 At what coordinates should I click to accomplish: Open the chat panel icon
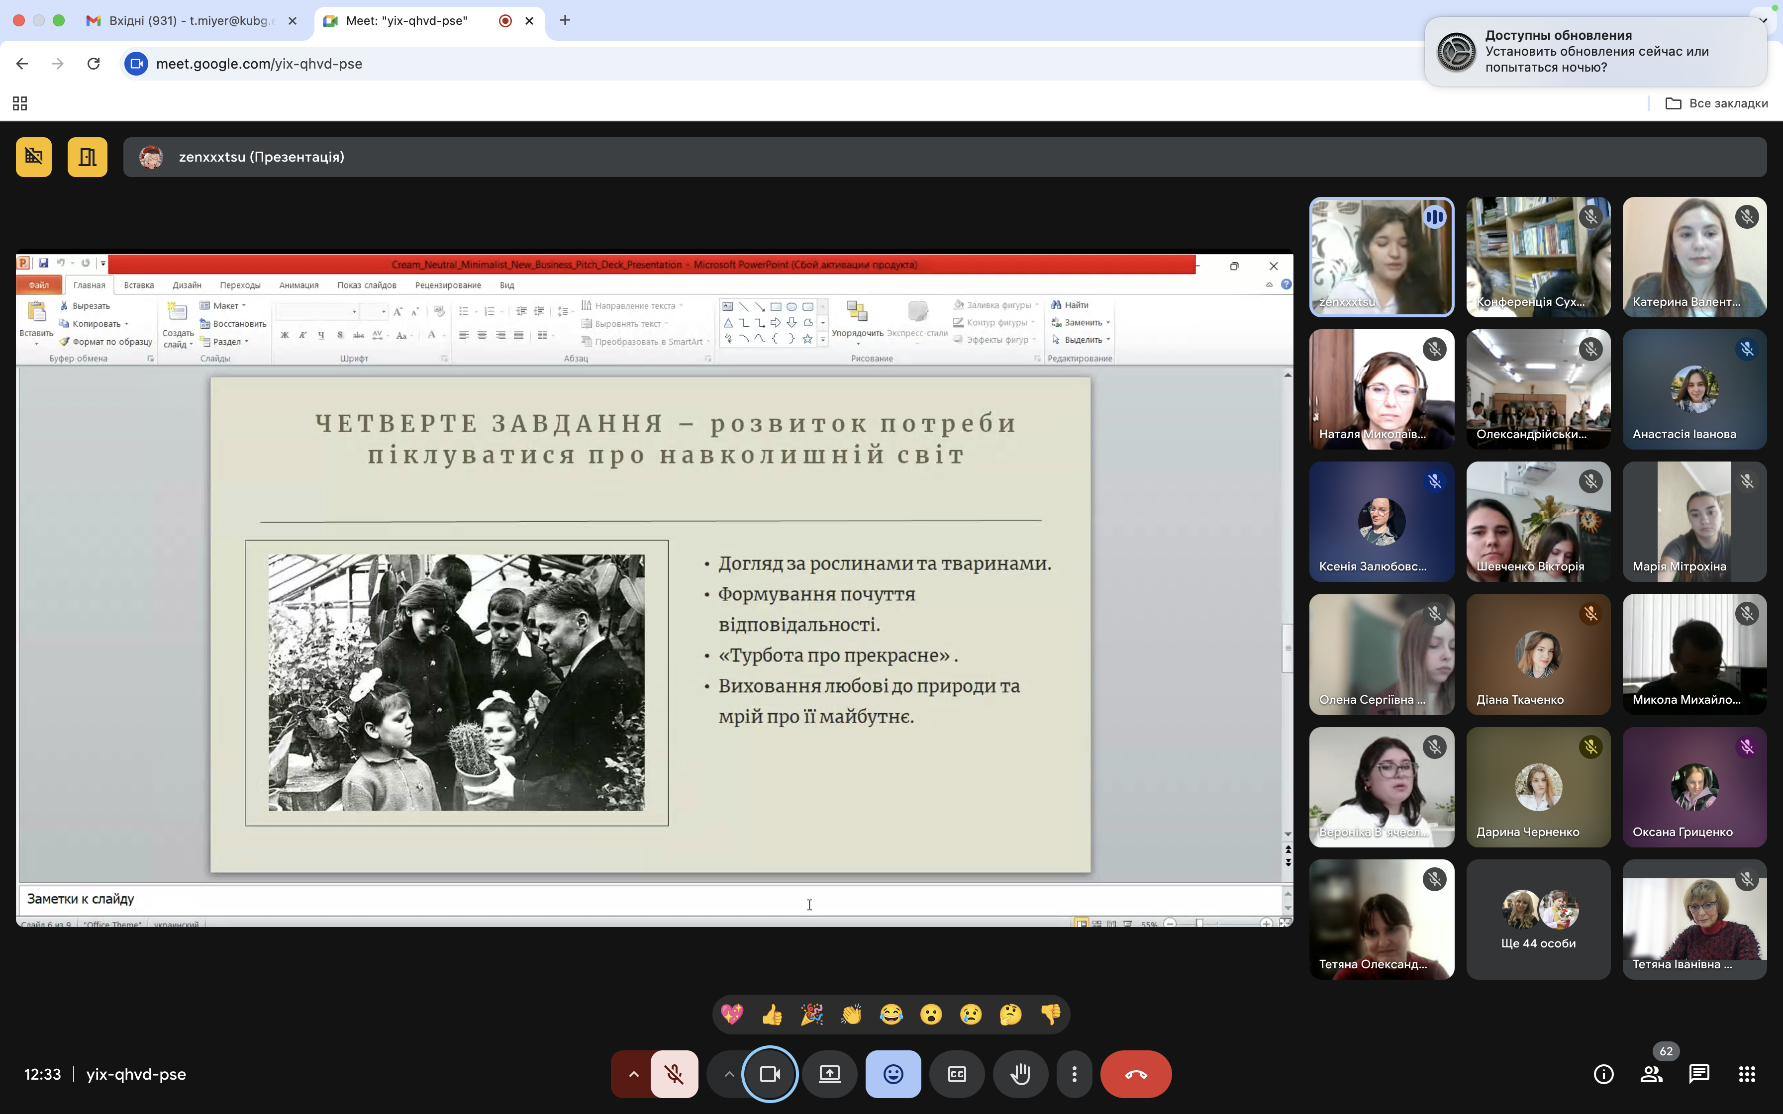[x=1699, y=1074]
